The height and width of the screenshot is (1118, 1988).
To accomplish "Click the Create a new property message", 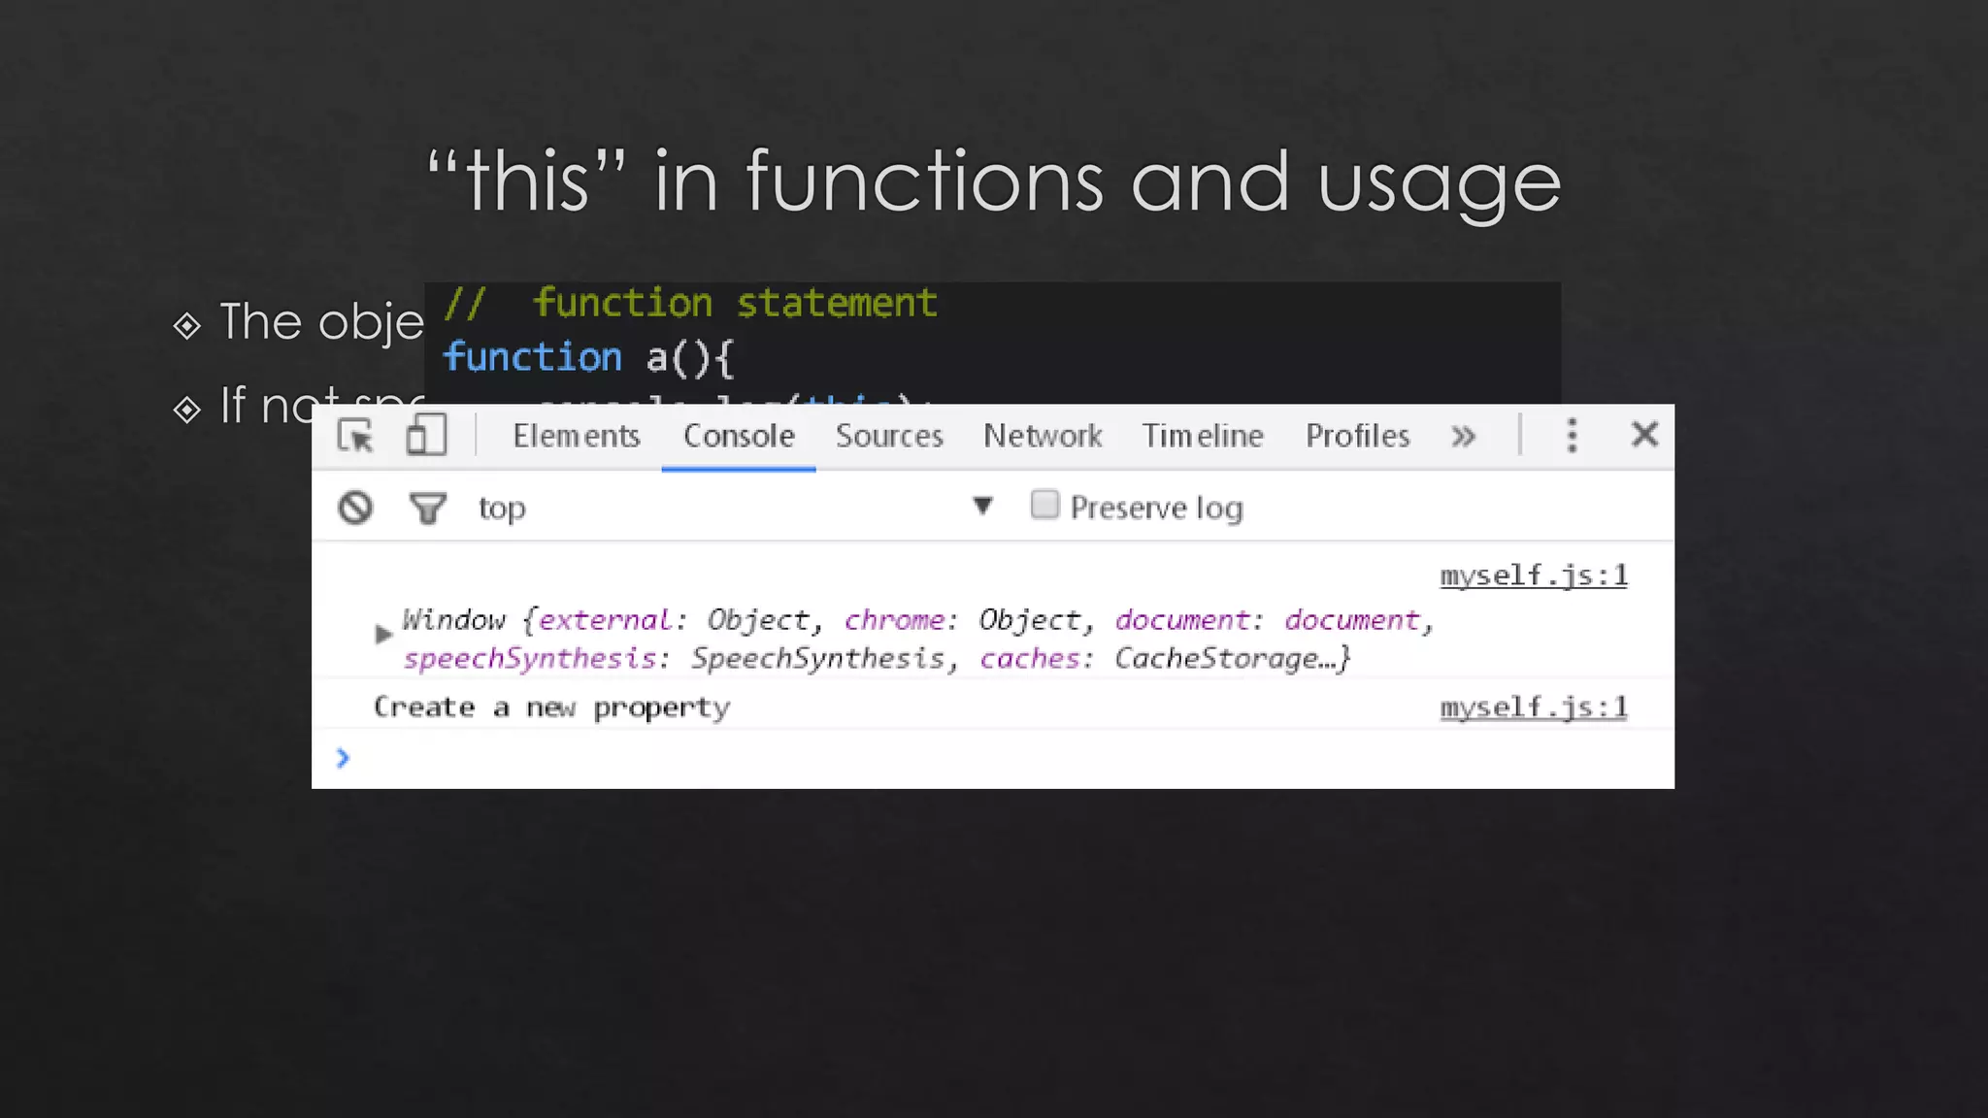I will 551,707.
